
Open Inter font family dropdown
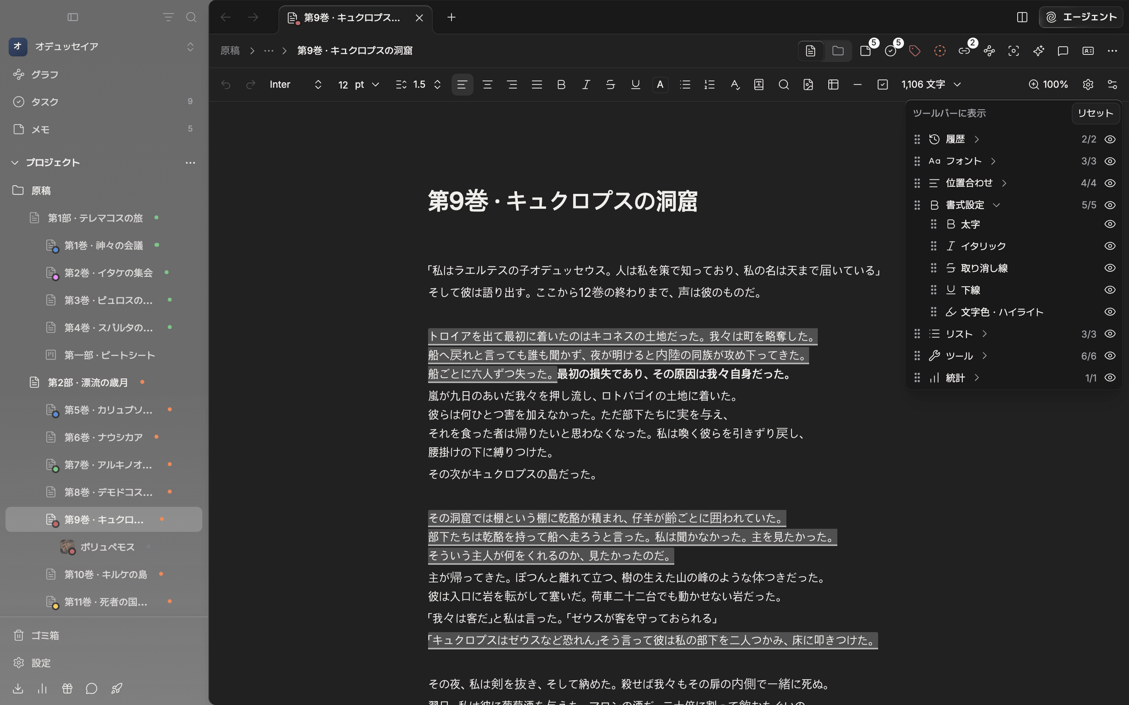[296, 84]
